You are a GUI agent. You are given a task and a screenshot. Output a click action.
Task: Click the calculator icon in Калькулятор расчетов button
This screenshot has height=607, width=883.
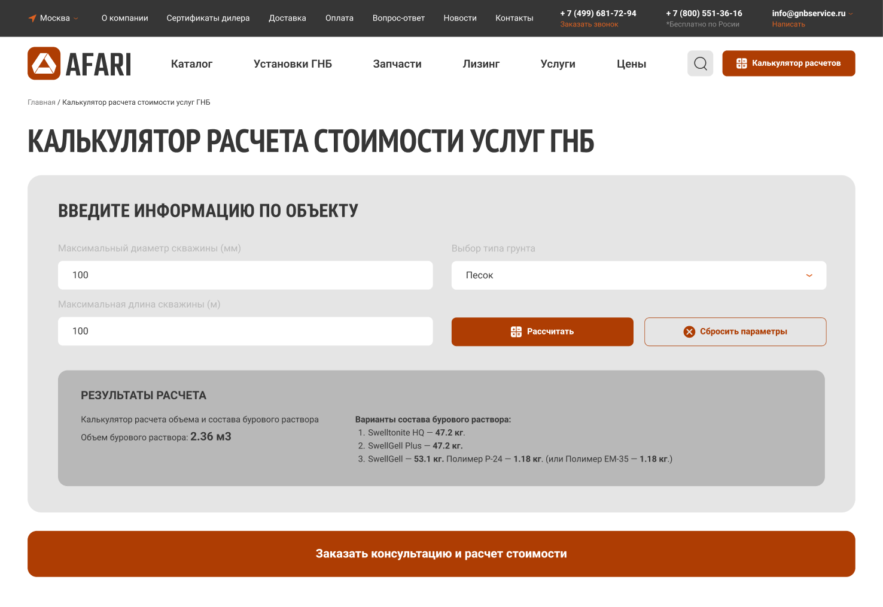point(742,62)
